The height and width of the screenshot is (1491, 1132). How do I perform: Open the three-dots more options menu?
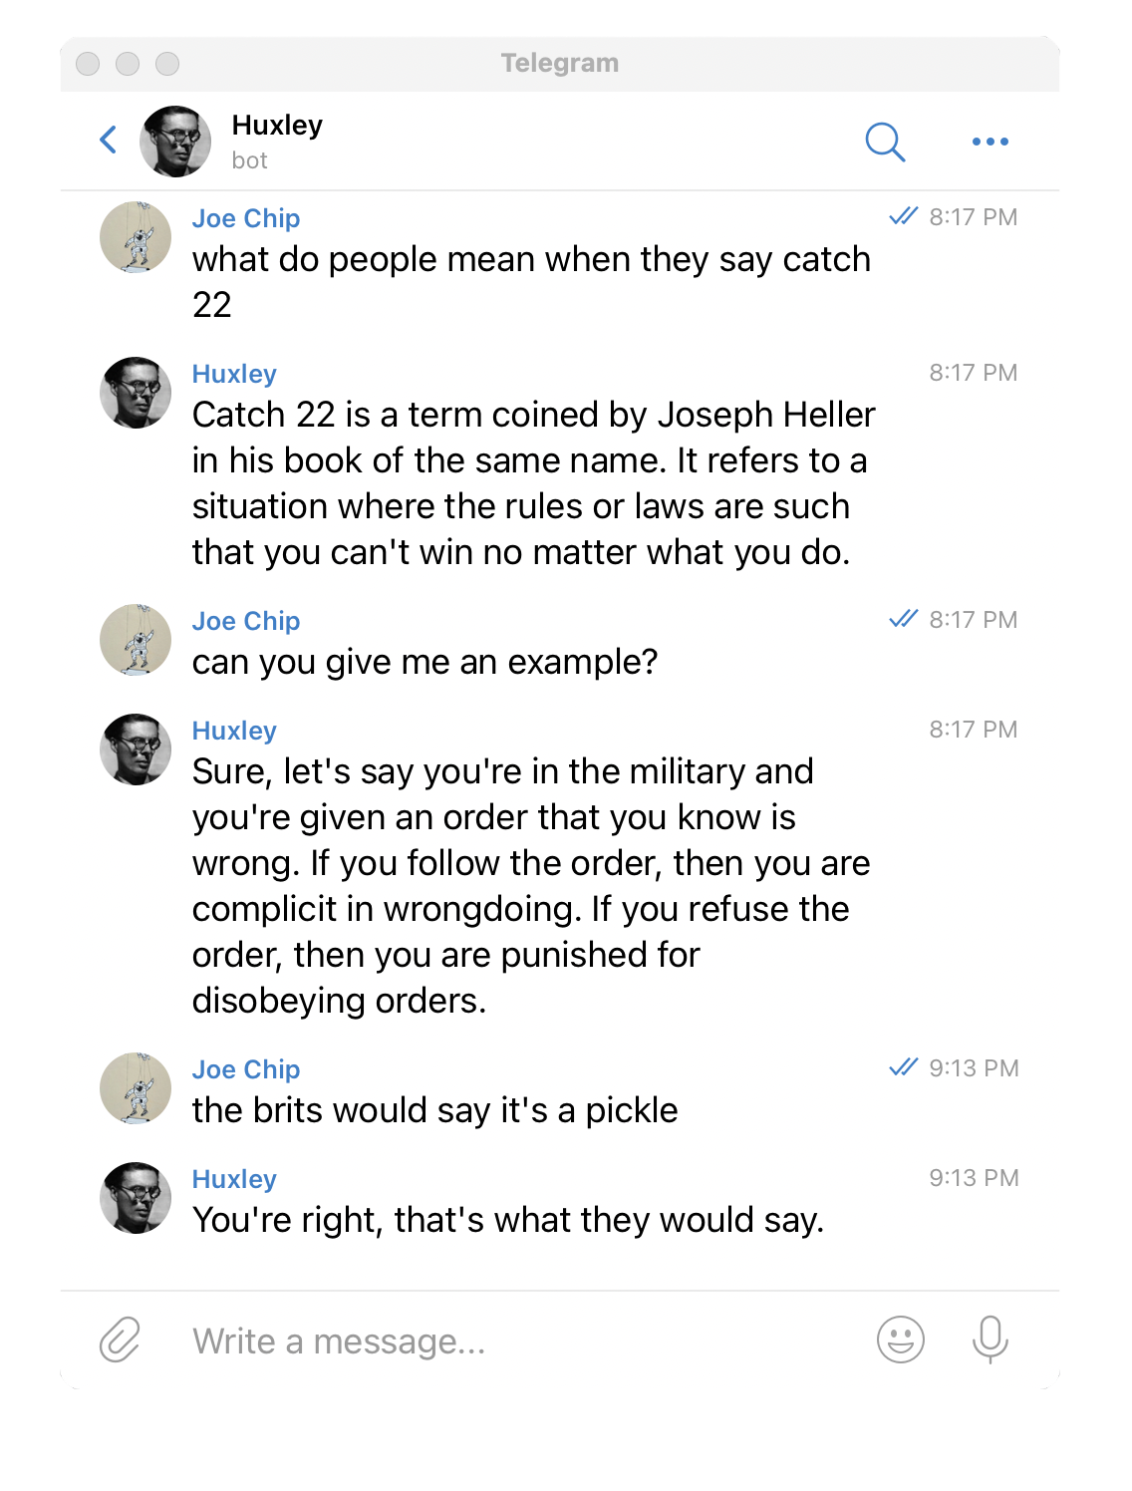coord(990,142)
